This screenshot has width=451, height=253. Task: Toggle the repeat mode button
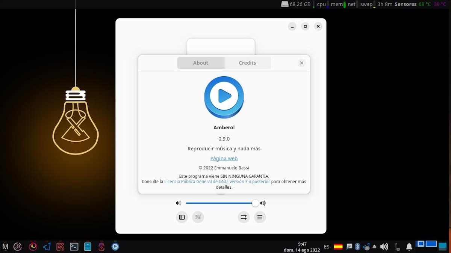(244, 217)
